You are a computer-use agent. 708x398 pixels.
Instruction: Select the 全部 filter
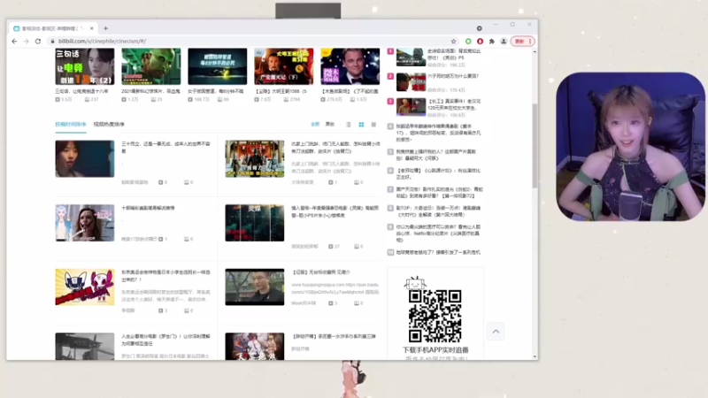[315, 124]
